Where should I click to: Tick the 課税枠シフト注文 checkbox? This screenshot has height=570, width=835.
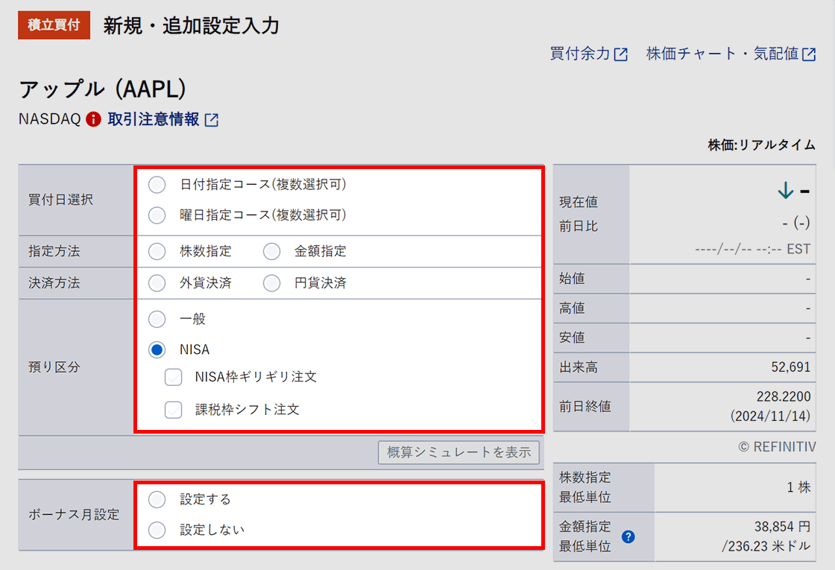click(x=173, y=410)
